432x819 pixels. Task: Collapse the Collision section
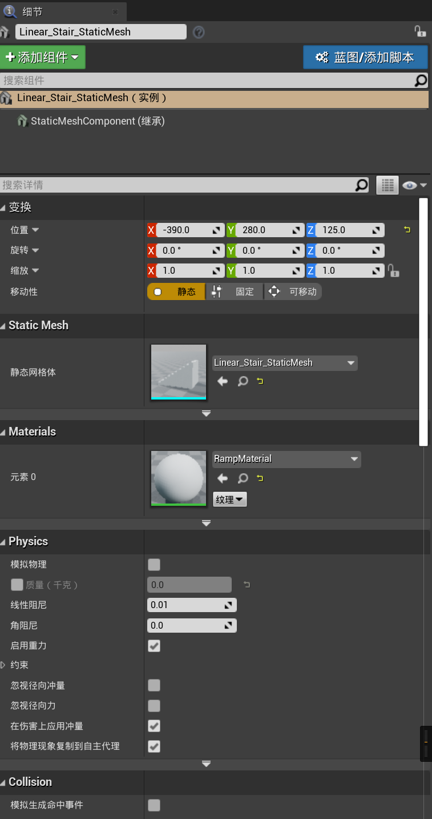[3, 782]
